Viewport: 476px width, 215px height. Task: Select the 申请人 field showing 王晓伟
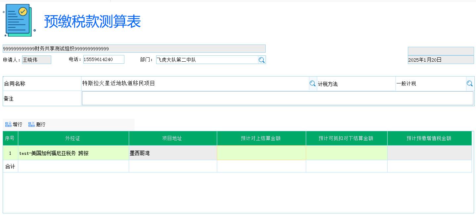pyautogui.click(x=36, y=60)
